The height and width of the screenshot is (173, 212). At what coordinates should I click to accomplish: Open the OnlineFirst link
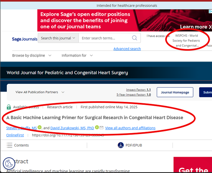point(15,135)
